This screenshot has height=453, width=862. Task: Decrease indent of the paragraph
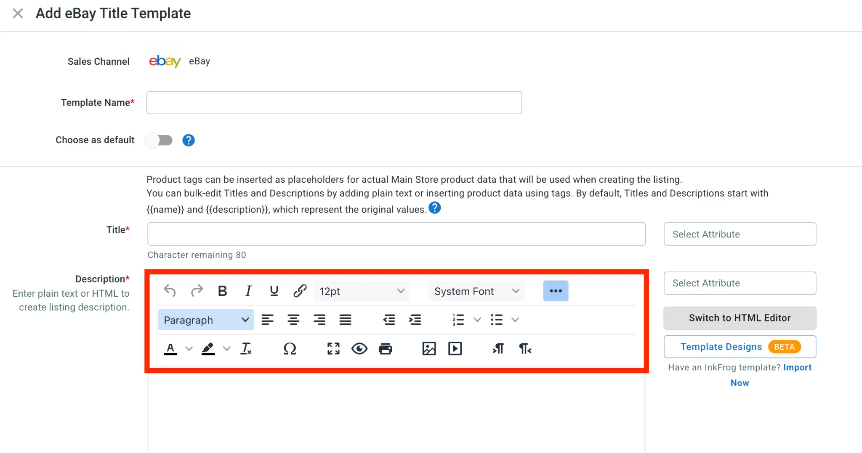pos(389,320)
